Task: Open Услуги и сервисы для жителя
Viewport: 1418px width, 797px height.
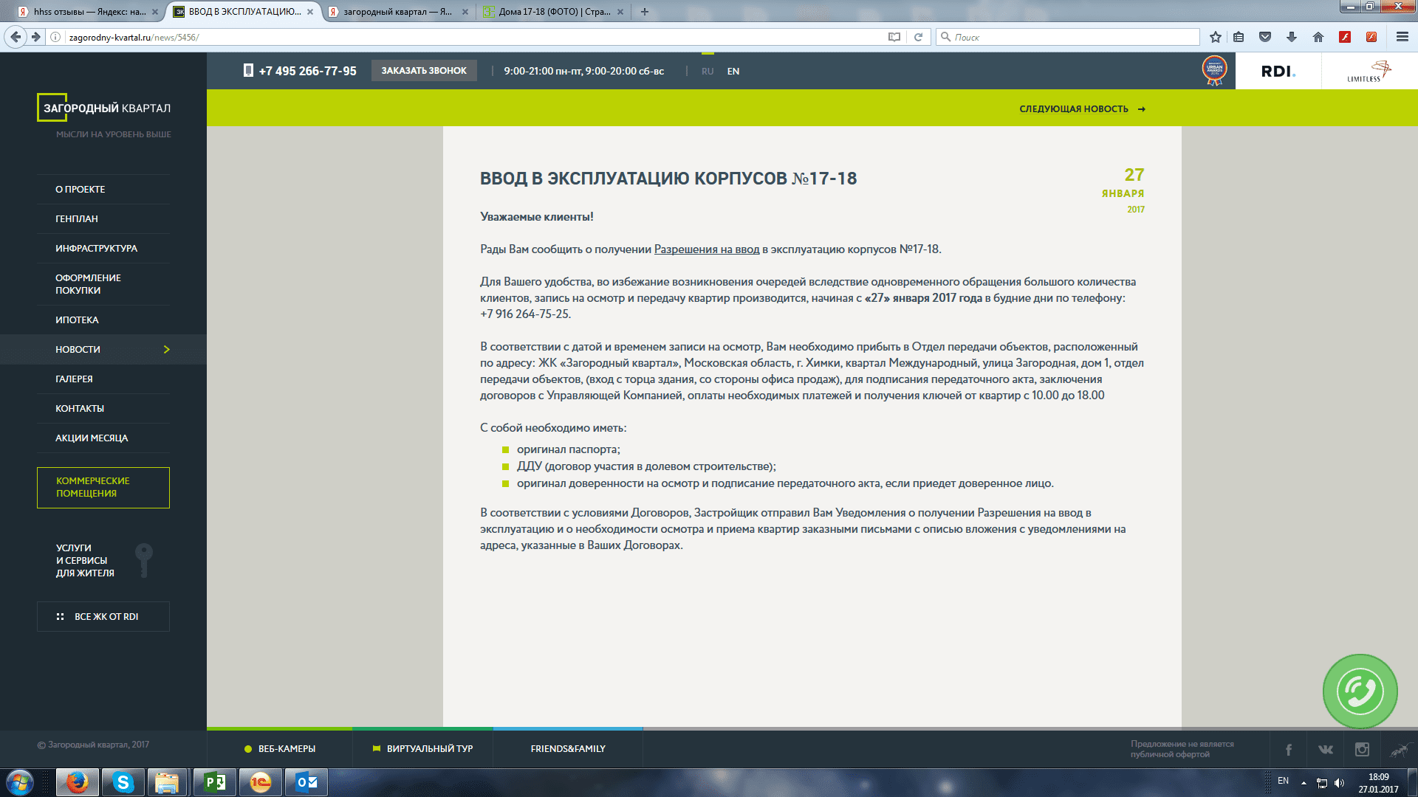Action: coord(103,561)
